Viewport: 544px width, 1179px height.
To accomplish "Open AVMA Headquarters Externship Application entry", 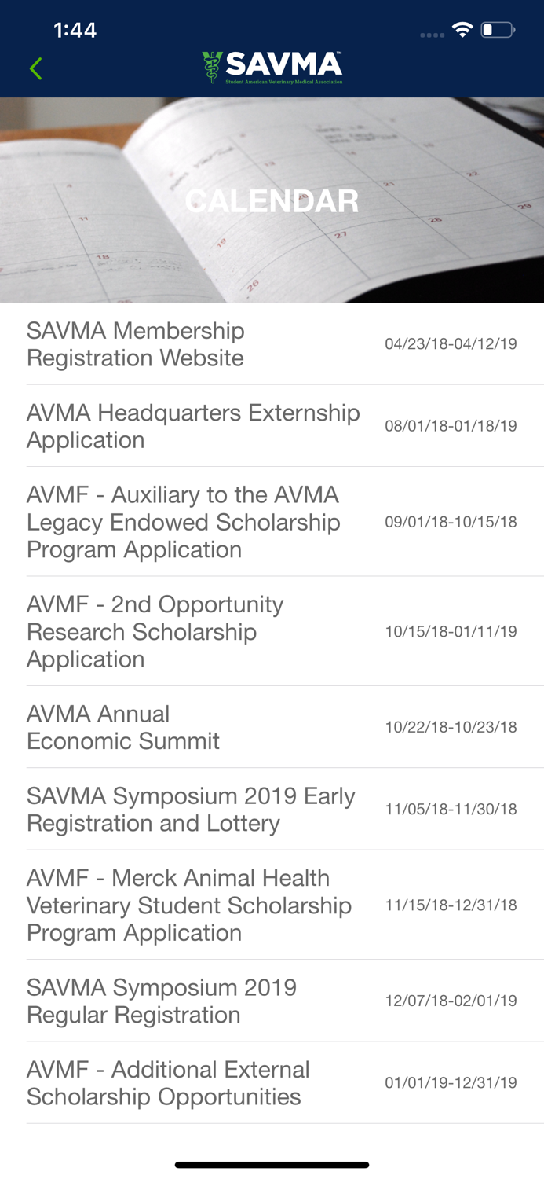I will tap(193, 426).
